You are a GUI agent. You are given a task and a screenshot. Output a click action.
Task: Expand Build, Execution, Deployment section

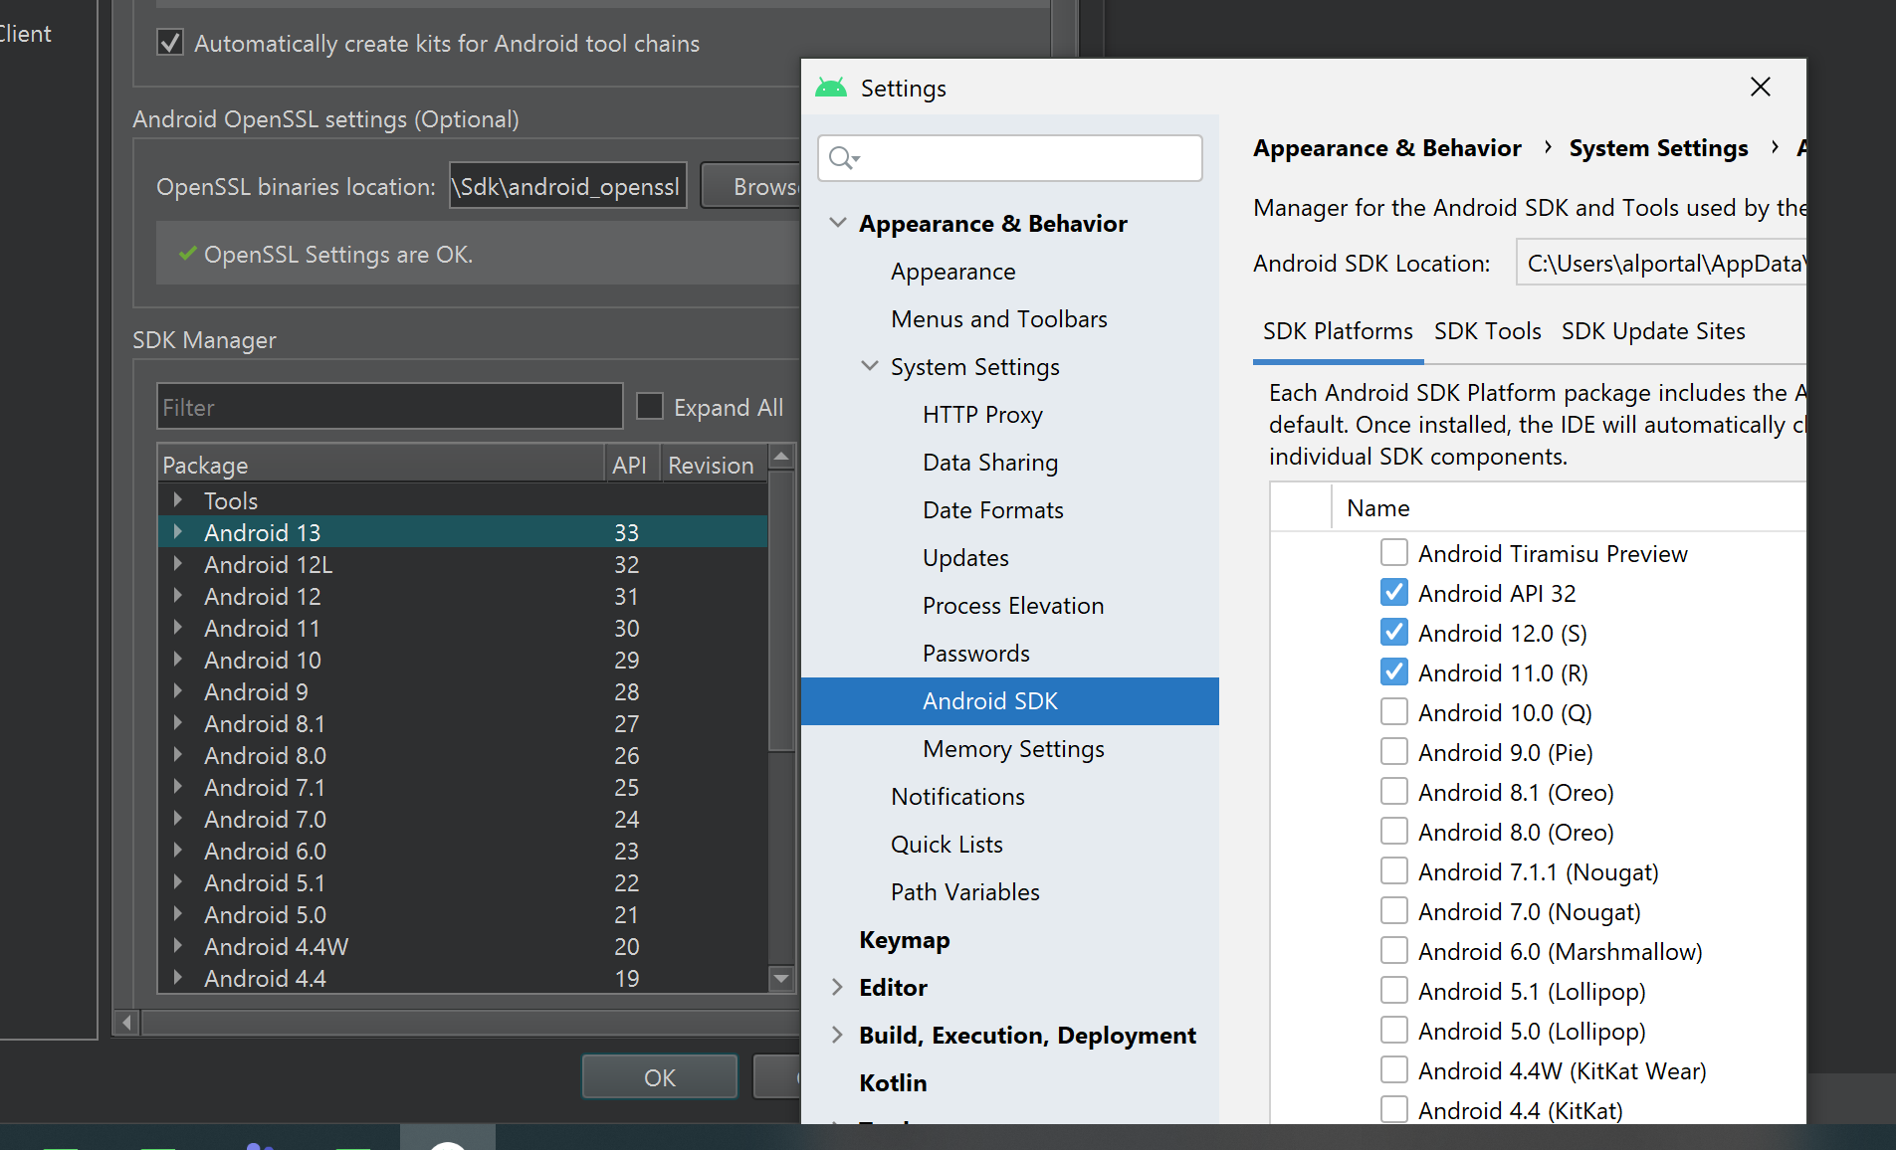(837, 1035)
